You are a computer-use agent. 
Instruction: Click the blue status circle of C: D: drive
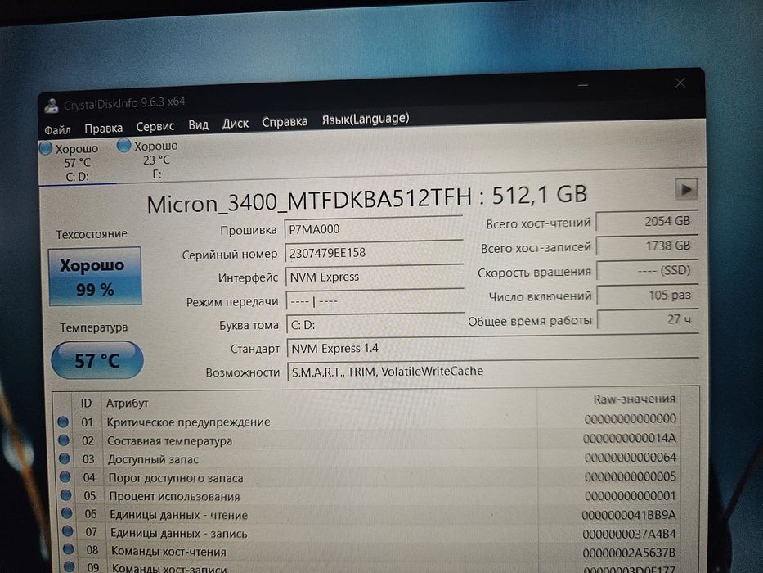(46, 148)
